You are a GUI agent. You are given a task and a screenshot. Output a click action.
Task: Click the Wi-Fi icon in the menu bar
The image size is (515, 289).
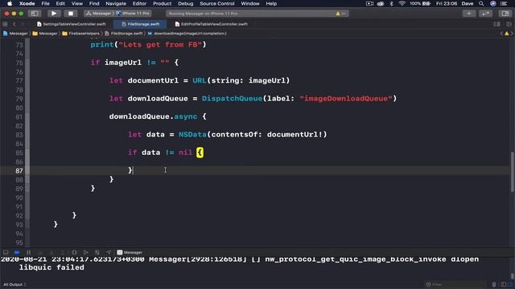(x=402, y=3)
